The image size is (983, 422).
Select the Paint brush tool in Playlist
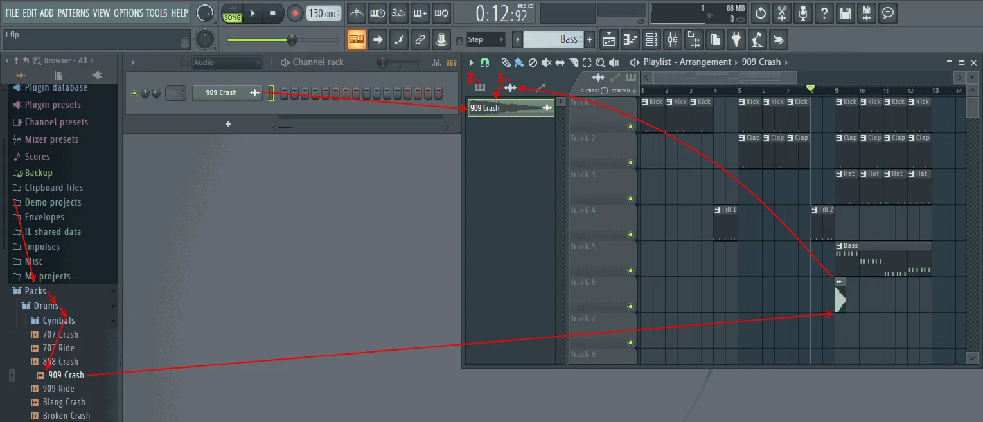pyautogui.click(x=518, y=62)
